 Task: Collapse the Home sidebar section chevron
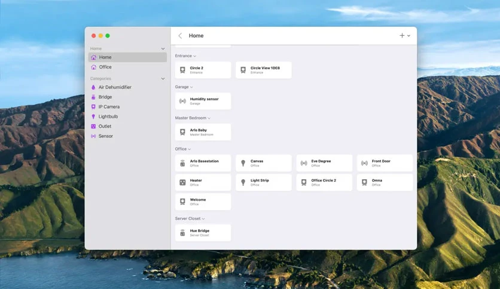click(x=163, y=49)
